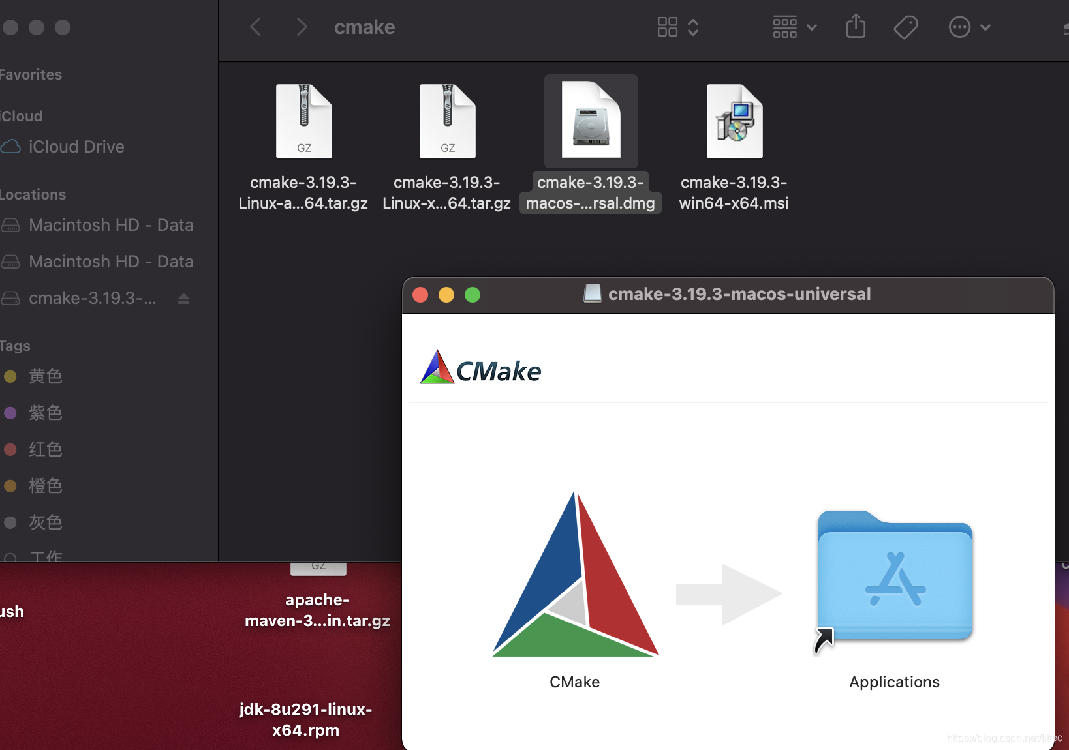This screenshot has width=1069, height=750.
Task: Open view switcher up-down chevron
Action: point(693,27)
